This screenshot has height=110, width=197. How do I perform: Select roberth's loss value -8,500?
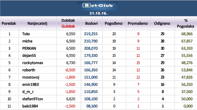pos(70,70)
